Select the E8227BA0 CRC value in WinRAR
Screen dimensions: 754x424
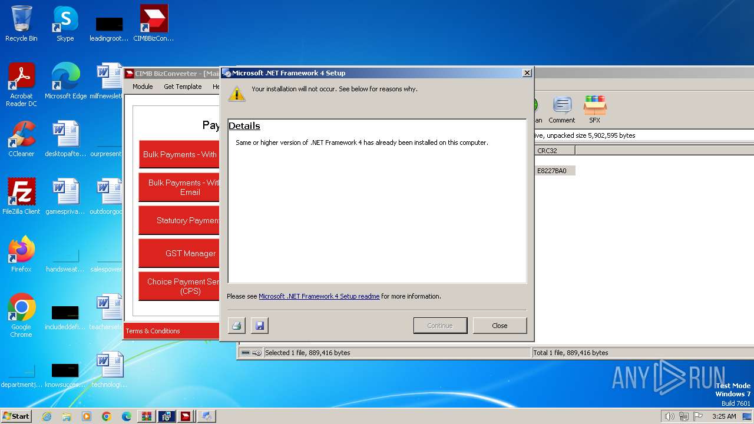coord(551,171)
